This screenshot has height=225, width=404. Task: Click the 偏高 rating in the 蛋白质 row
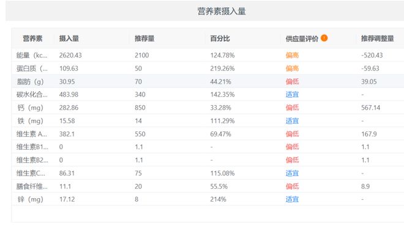point(292,68)
